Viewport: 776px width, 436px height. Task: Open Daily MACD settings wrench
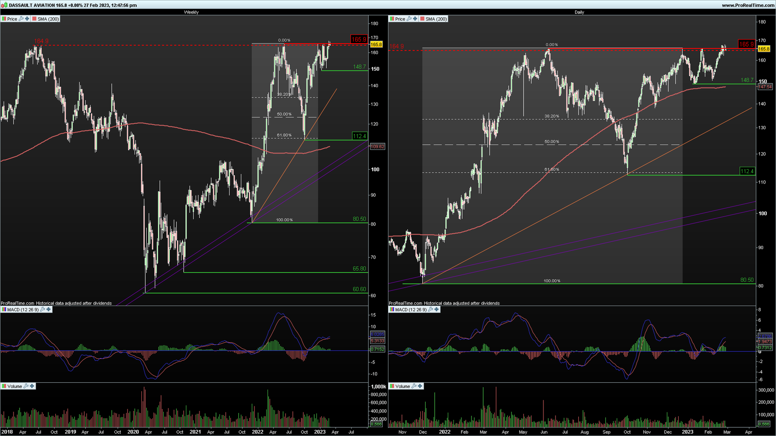pos(430,309)
